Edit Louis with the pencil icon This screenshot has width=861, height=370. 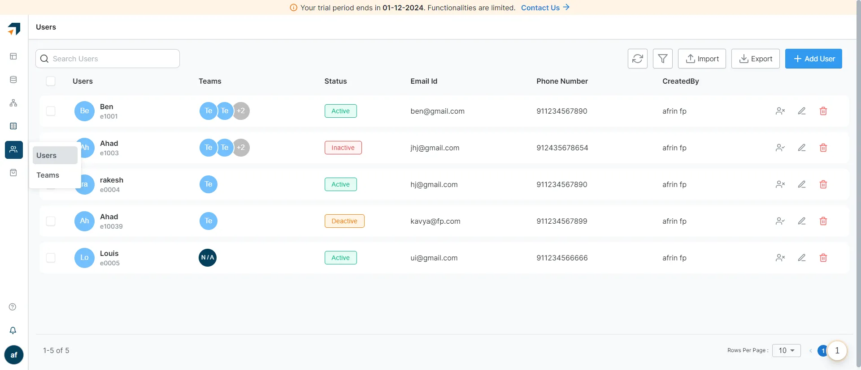tap(801, 258)
